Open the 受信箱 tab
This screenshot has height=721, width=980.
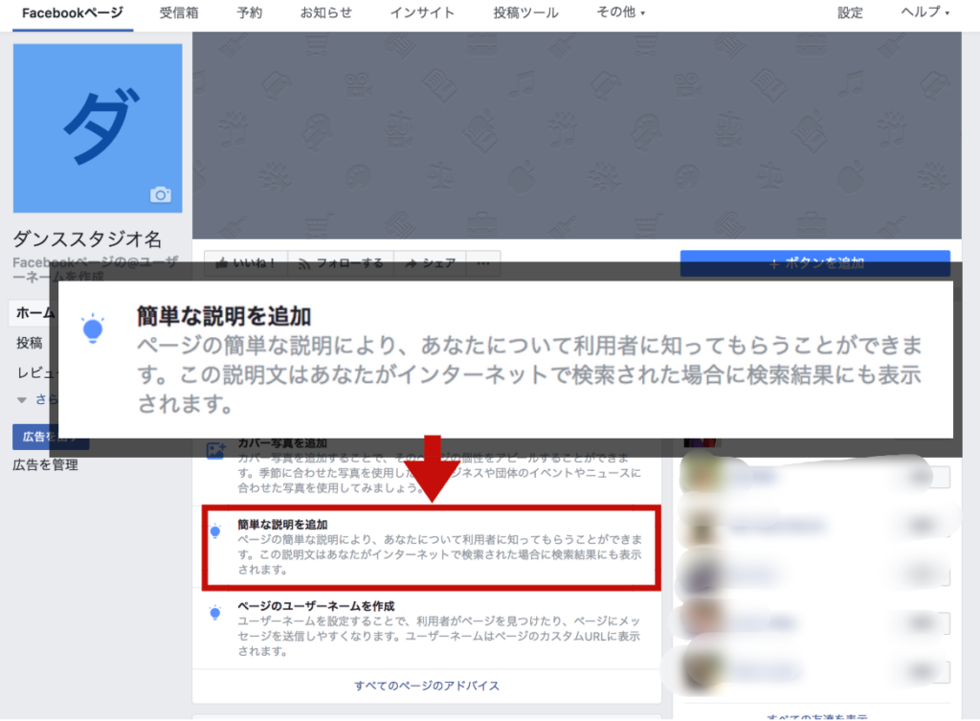[x=179, y=12]
